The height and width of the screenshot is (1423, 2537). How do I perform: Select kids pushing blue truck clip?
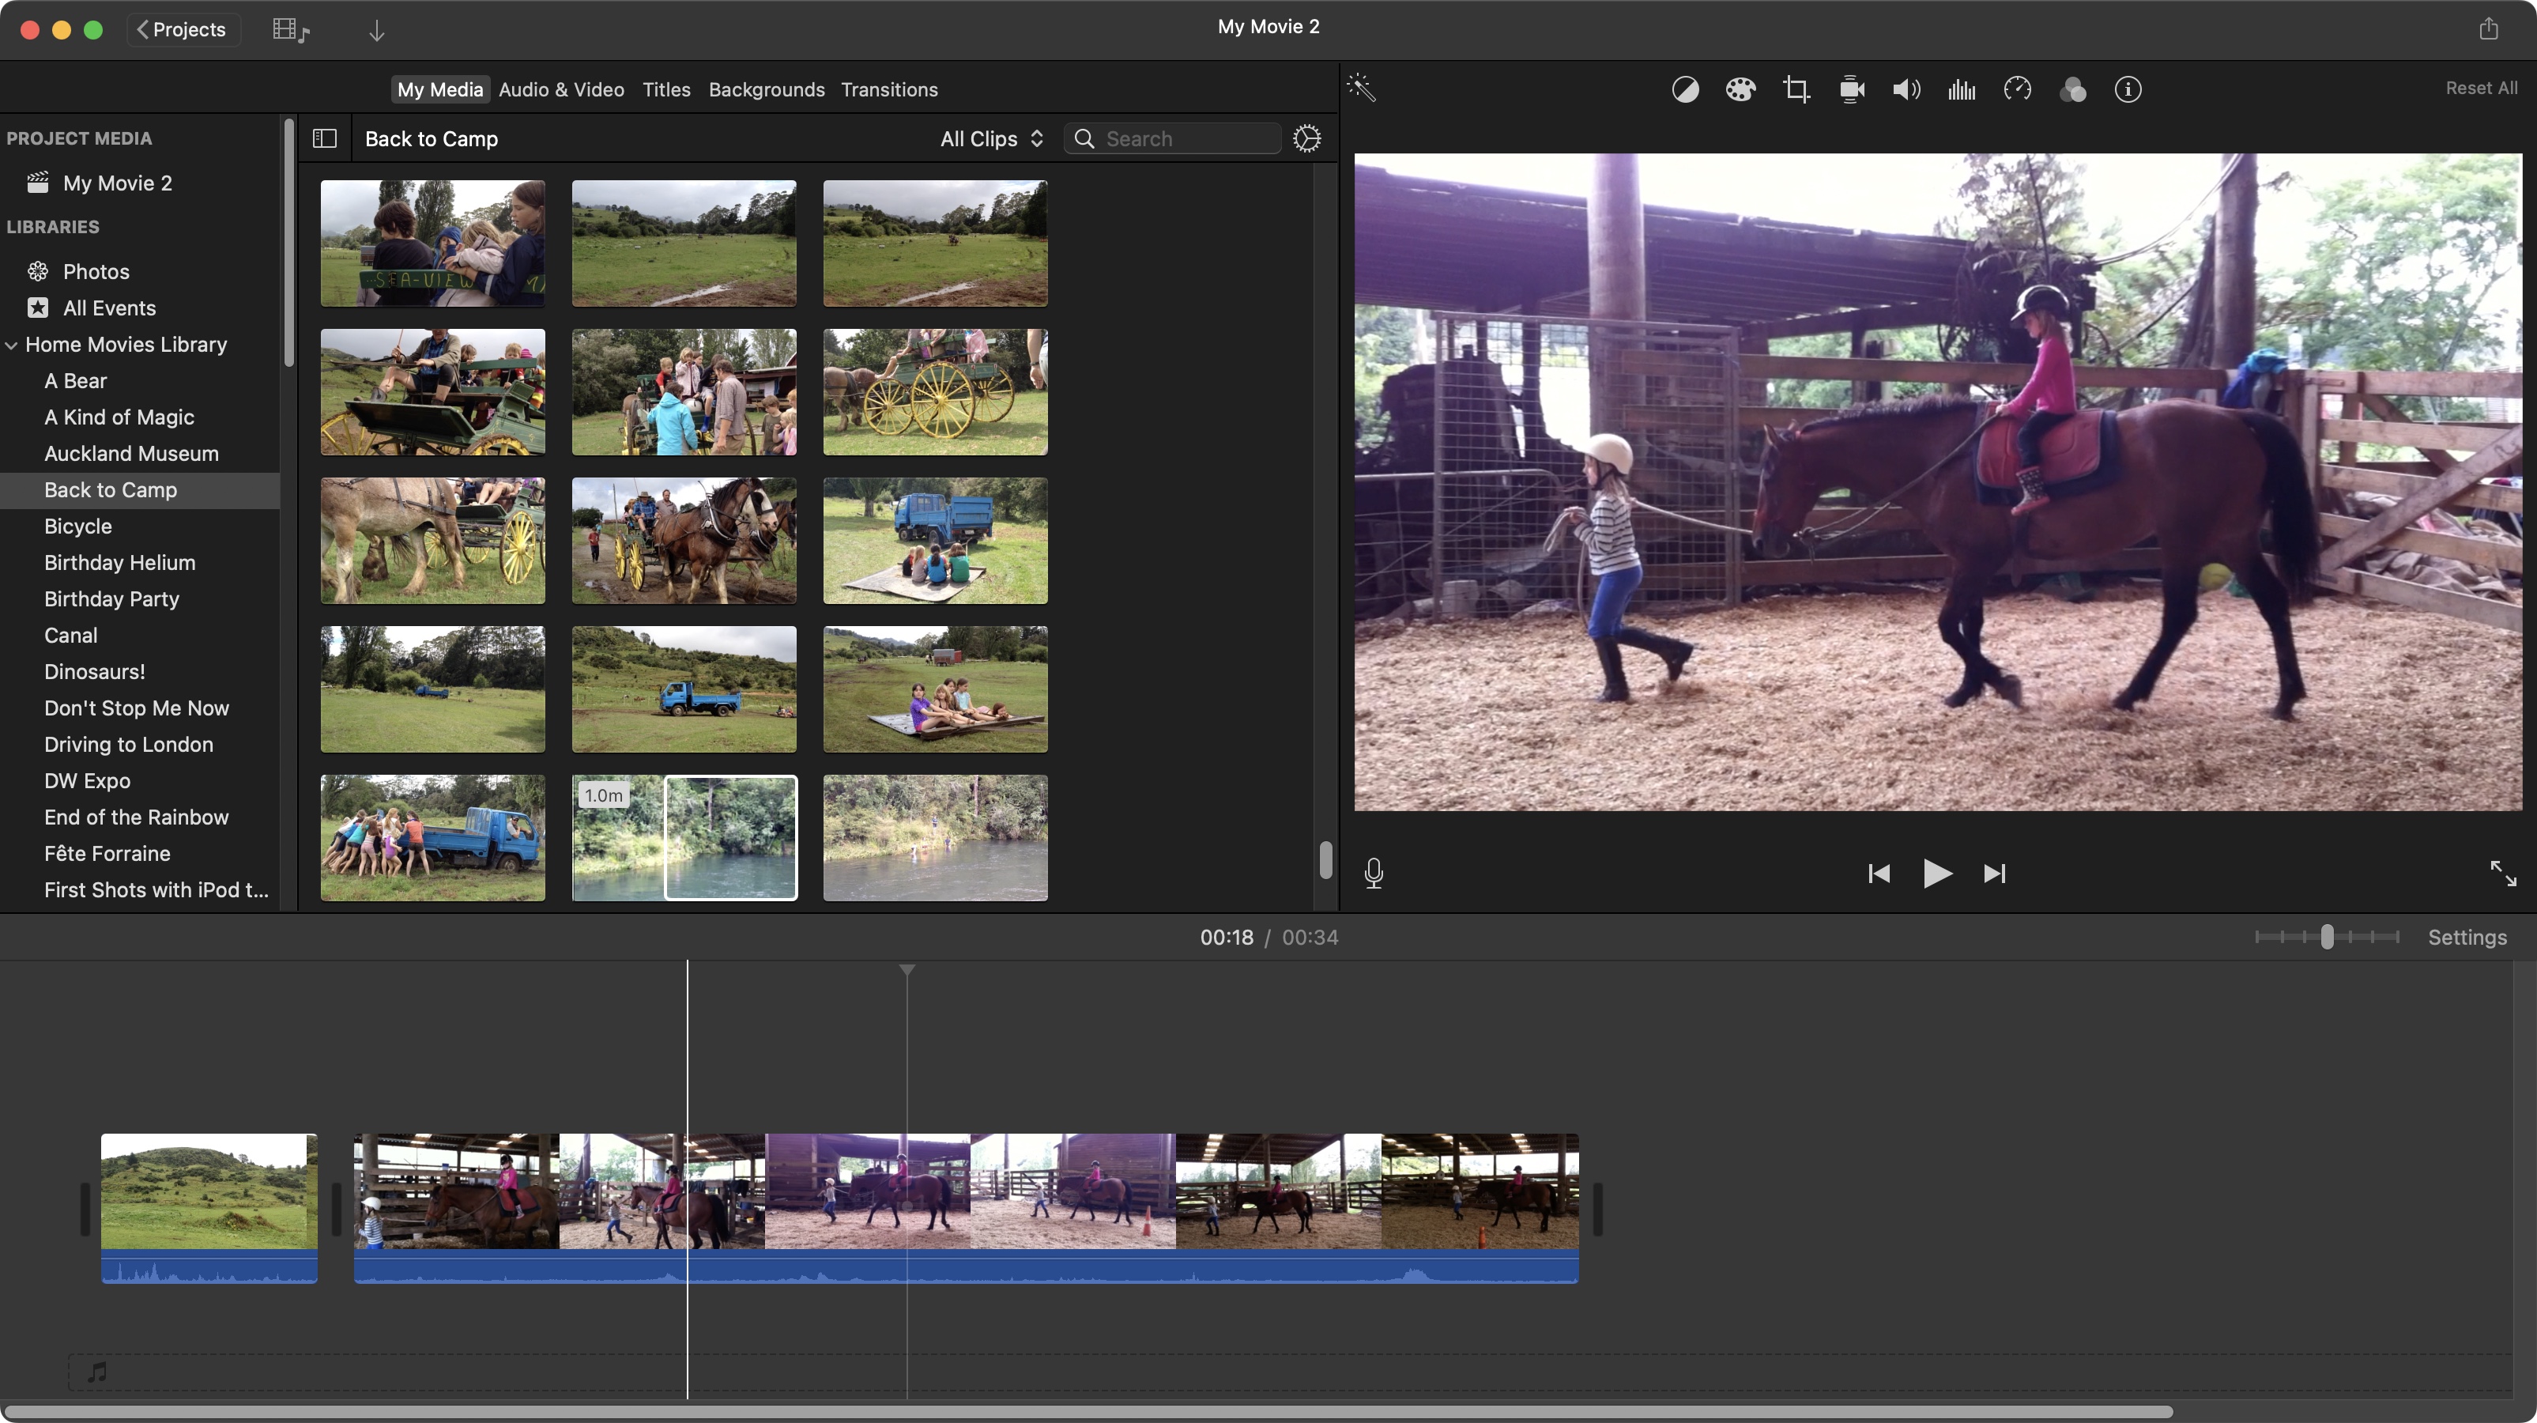tap(432, 838)
